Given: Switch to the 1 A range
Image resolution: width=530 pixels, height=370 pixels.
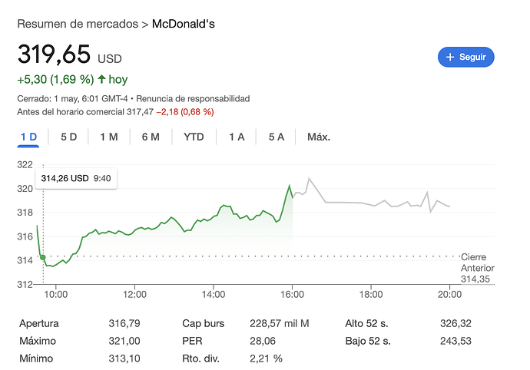Looking at the screenshot, I should tap(237, 137).
